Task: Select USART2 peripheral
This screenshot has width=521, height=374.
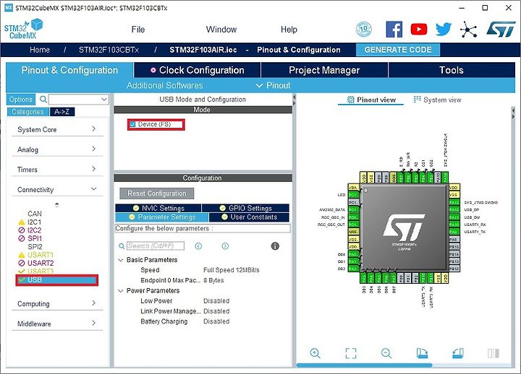Action: pyautogui.click(x=41, y=263)
